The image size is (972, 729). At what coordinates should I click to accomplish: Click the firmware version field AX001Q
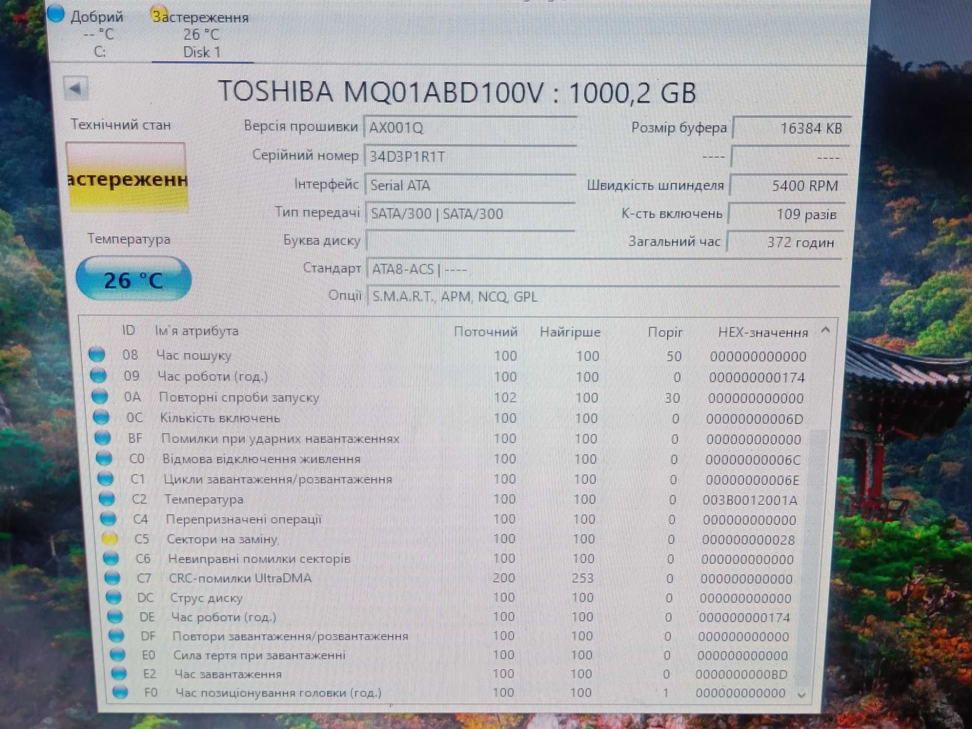click(x=470, y=128)
